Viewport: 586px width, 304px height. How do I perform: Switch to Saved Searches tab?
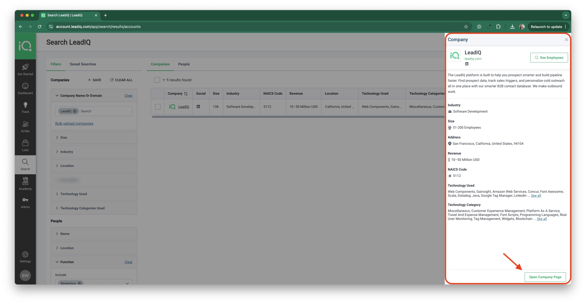83,64
